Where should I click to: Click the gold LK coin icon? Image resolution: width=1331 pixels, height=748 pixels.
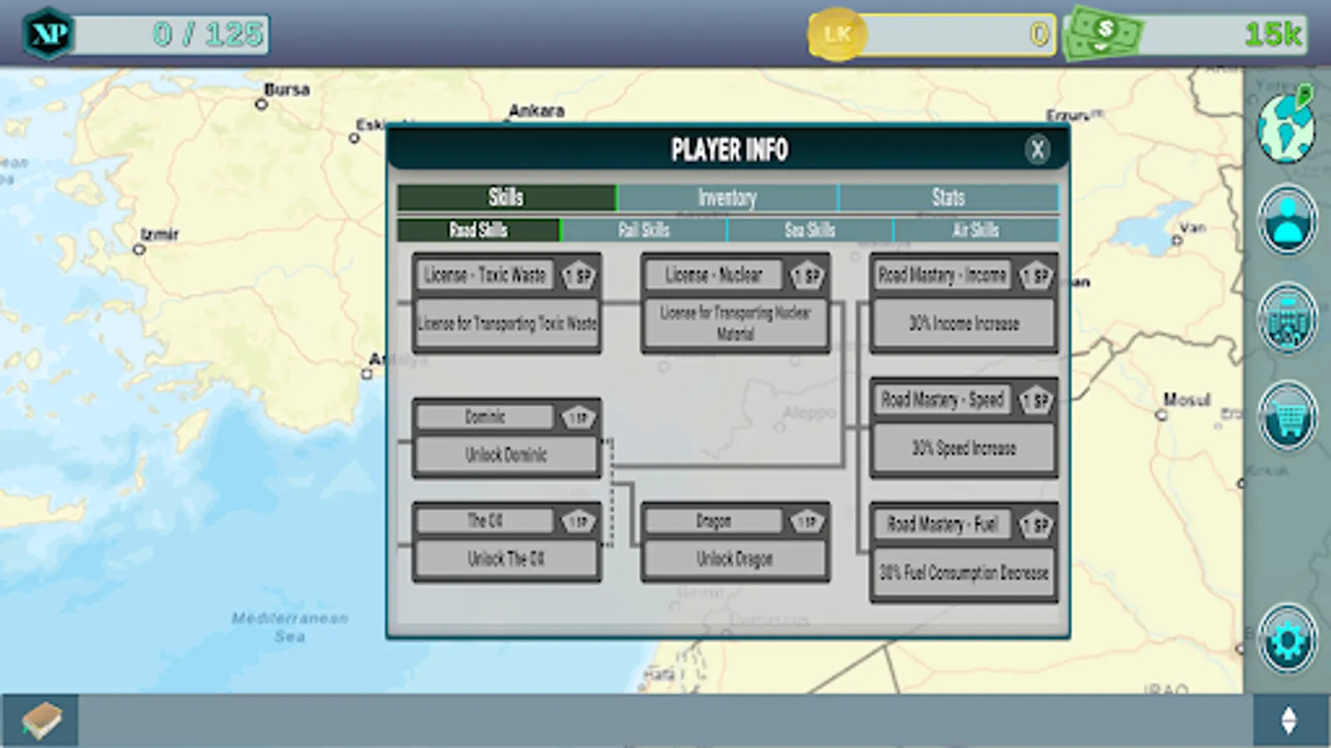pos(837,34)
